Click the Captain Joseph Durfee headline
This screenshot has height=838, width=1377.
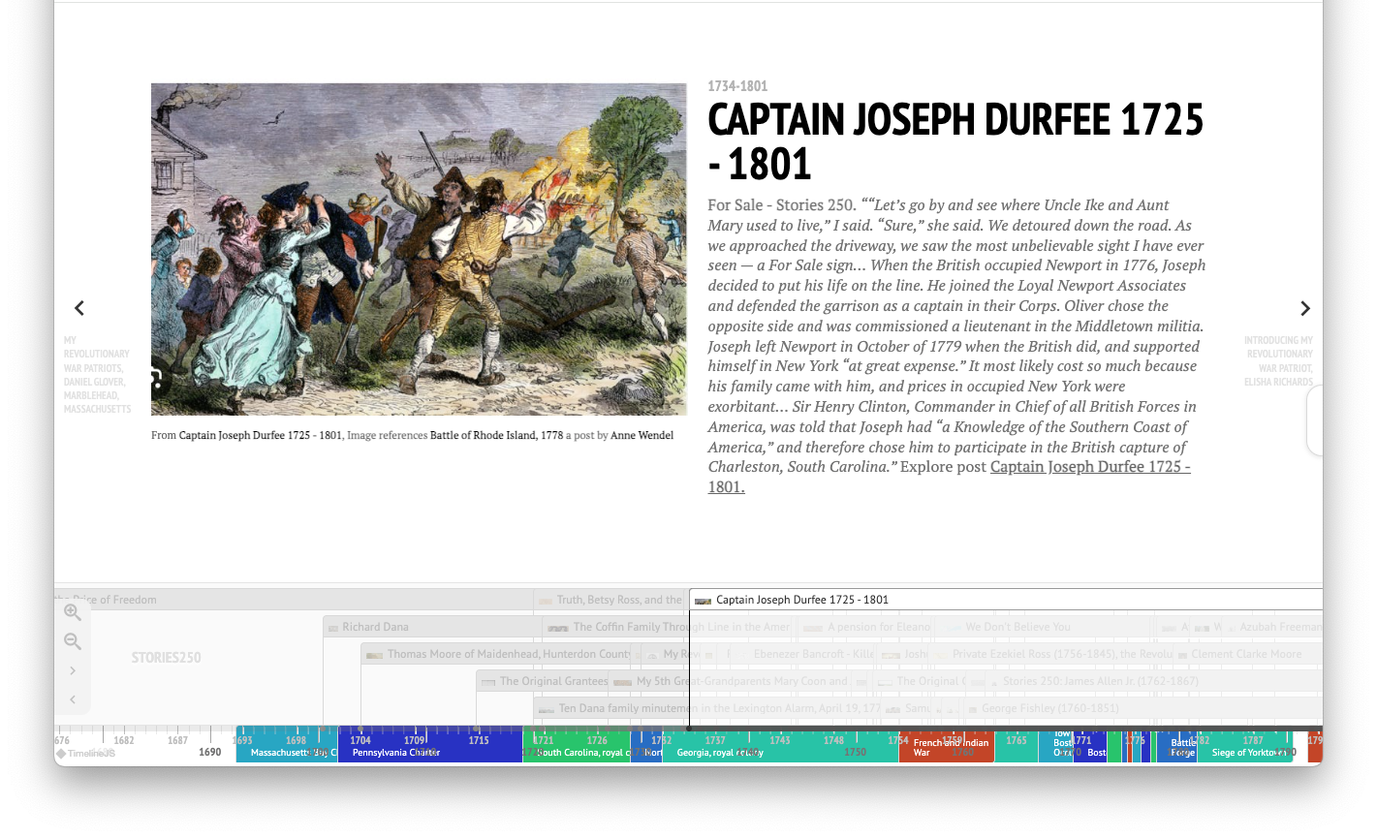955,141
